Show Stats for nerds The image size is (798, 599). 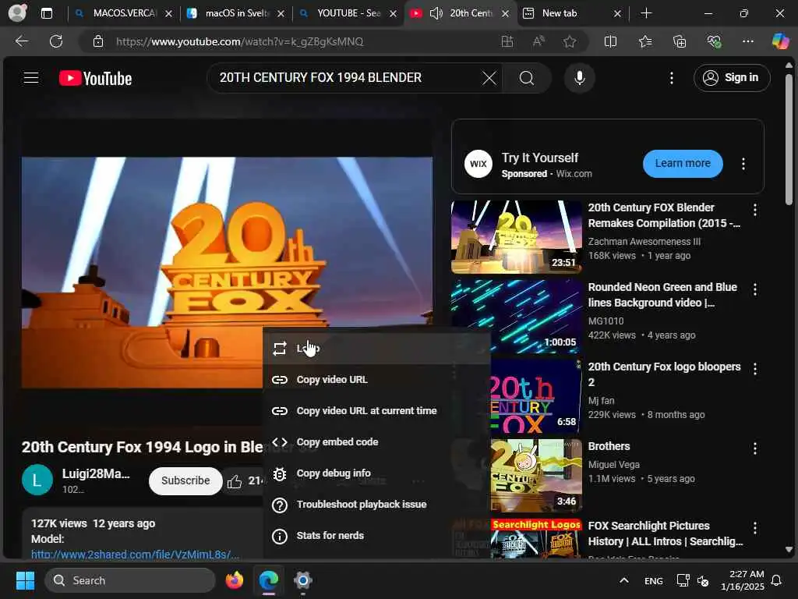[x=376, y=535]
